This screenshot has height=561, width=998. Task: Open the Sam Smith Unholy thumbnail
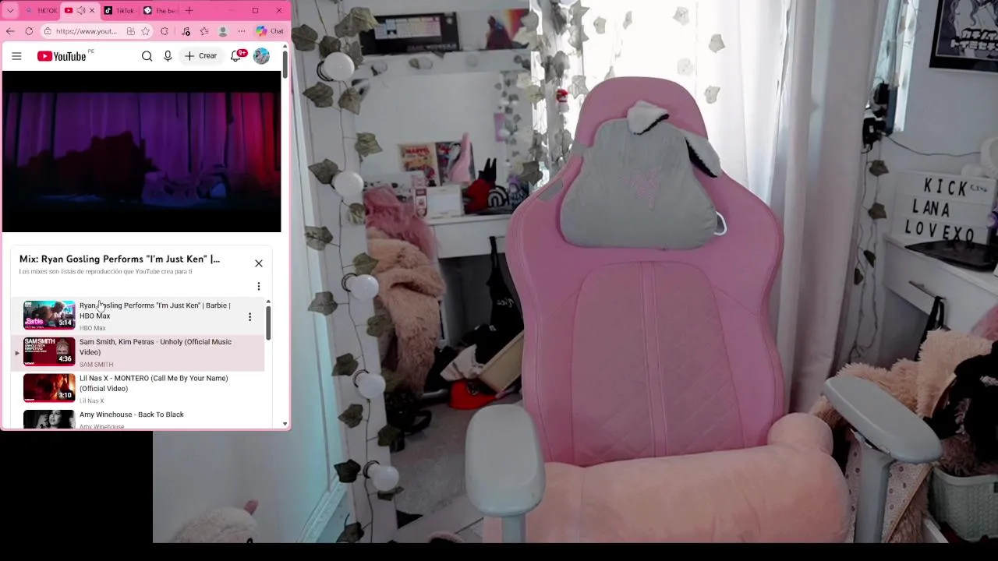point(49,351)
